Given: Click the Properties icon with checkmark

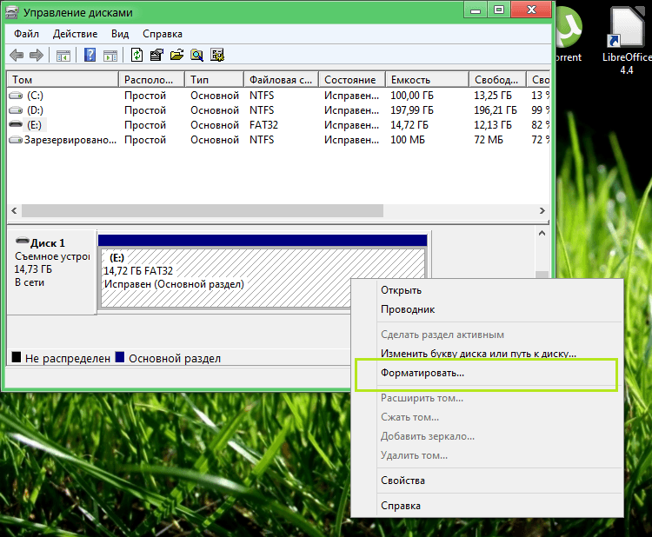Looking at the screenshot, I should click(156, 56).
